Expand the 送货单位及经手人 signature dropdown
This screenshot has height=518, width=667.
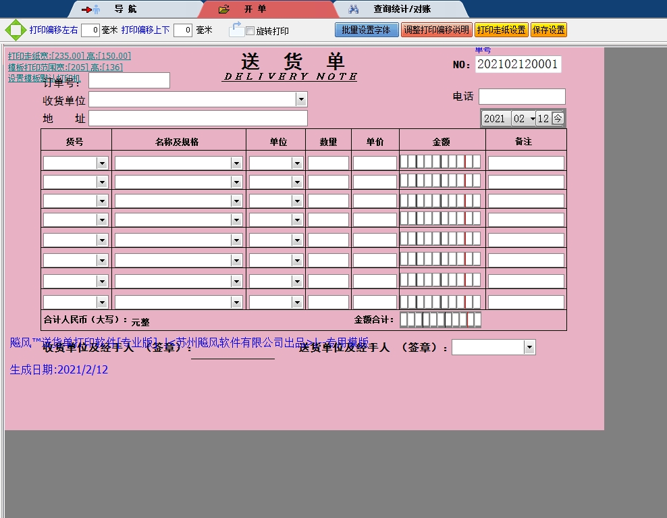coord(529,347)
